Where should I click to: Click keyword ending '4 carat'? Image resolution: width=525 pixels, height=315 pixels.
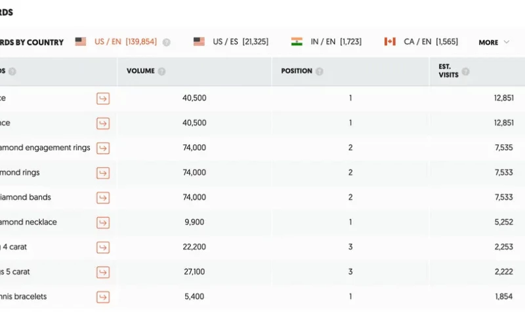click(13, 247)
